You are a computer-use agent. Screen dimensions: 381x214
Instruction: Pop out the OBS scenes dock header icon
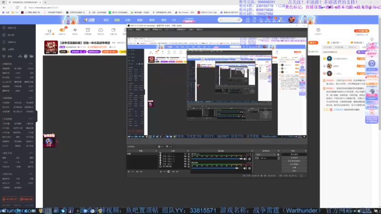(156, 151)
